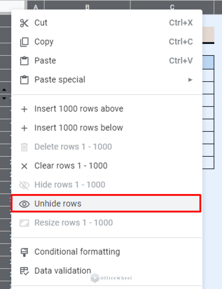The image size is (222, 289).
Task: Toggle the upward row-collapse triangle on the left
Action: point(4,89)
